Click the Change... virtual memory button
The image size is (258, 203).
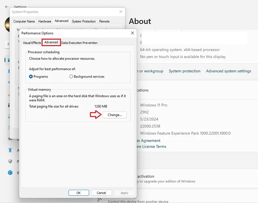pos(115,115)
